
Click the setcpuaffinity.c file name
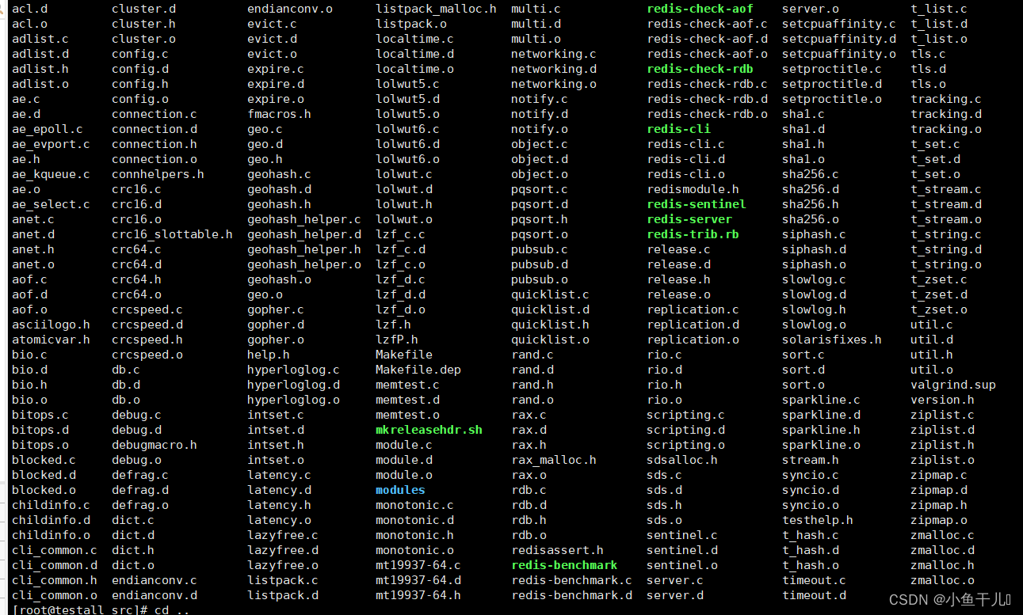pos(839,24)
